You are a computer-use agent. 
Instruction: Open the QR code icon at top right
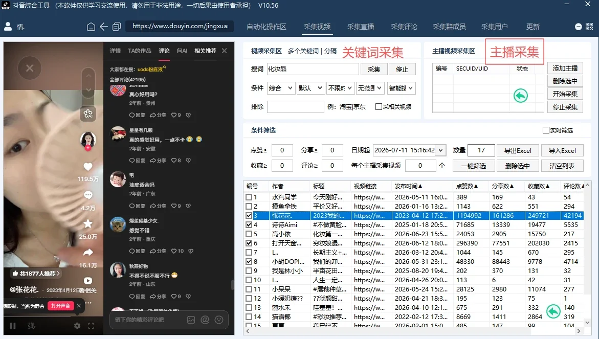(589, 27)
